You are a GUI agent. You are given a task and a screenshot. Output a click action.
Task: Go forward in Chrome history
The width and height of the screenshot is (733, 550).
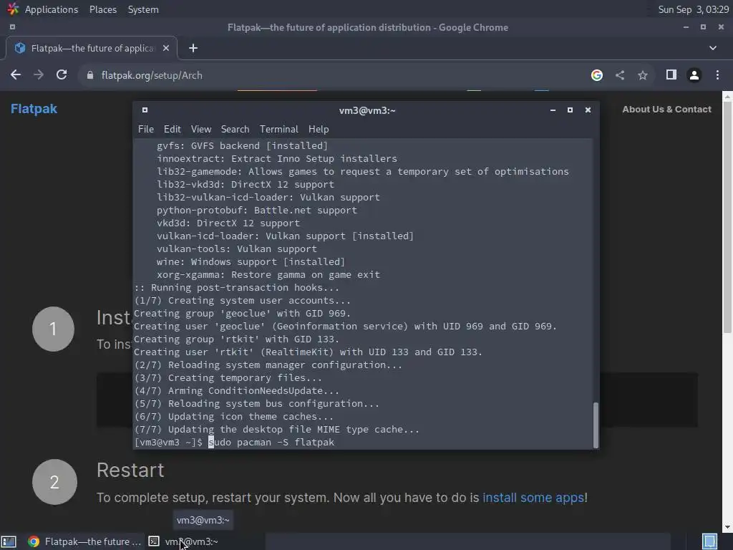point(39,74)
